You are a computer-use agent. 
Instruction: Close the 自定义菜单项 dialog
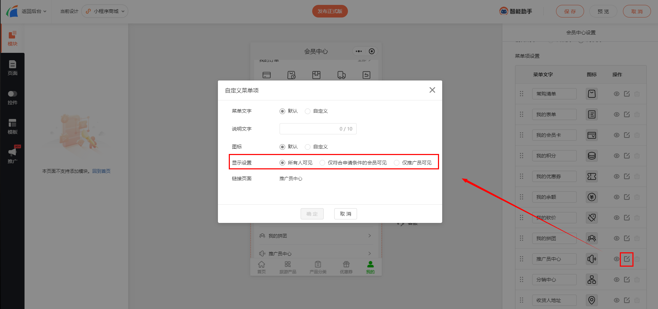tap(432, 90)
